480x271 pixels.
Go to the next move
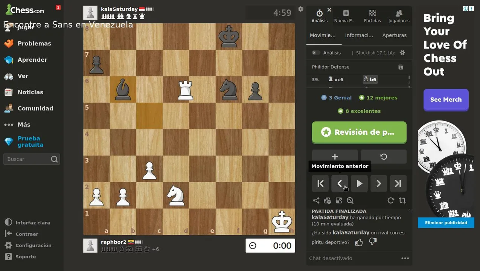[x=379, y=183]
